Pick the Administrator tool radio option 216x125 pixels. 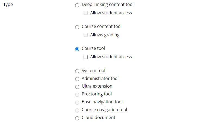coord(77,79)
